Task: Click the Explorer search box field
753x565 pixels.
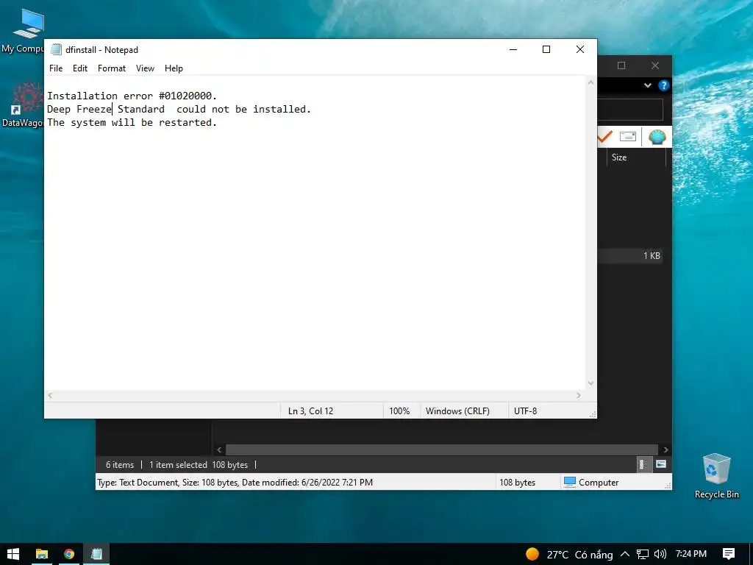Action: click(x=630, y=110)
